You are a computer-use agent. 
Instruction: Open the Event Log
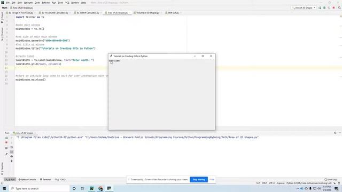330,180
